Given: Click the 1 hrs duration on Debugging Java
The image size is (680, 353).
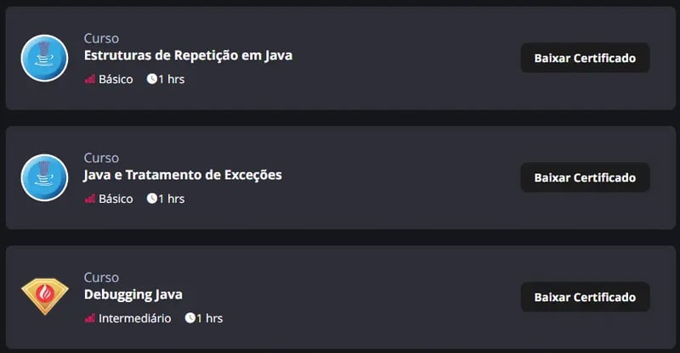Looking at the screenshot, I should [209, 319].
